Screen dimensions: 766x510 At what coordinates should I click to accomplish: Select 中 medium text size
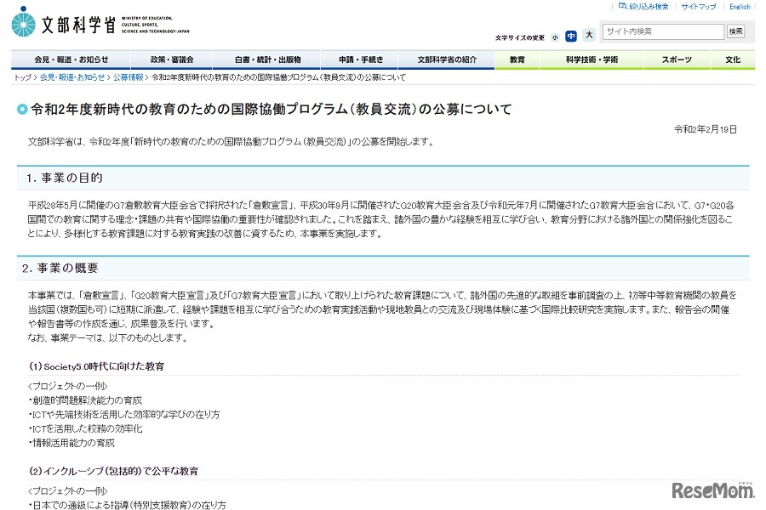572,37
